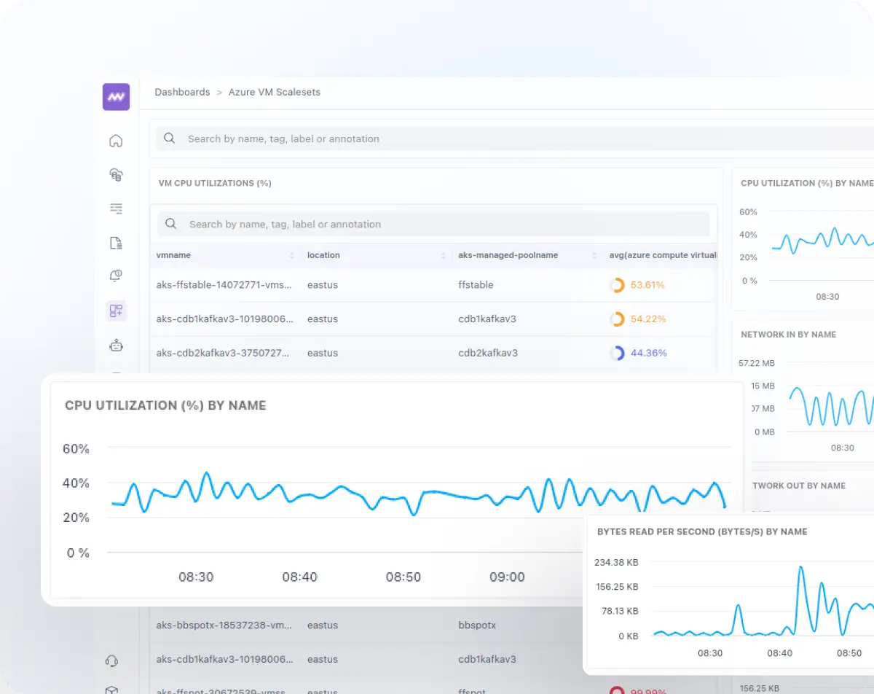Open the logs document icon in the sidebar

[x=116, y=243]
